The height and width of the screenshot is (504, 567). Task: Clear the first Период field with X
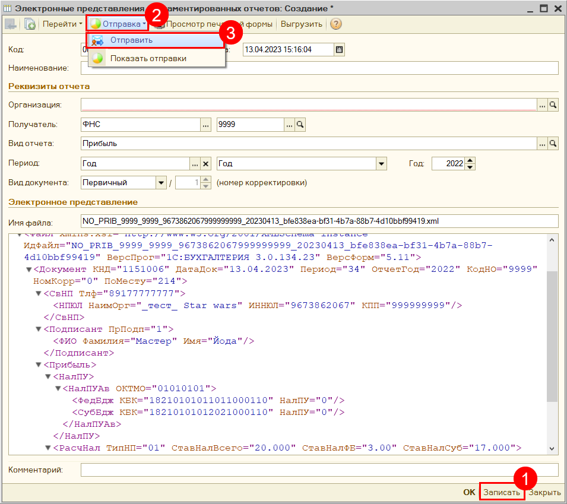(x=206, y=163)
